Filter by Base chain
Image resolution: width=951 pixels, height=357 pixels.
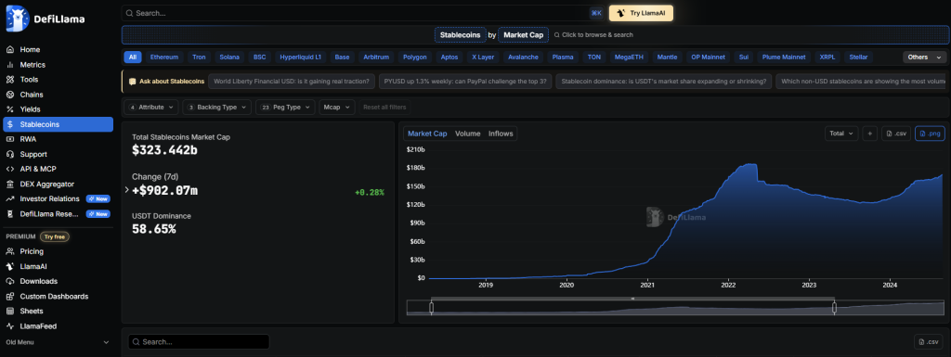tap(342, 57)
